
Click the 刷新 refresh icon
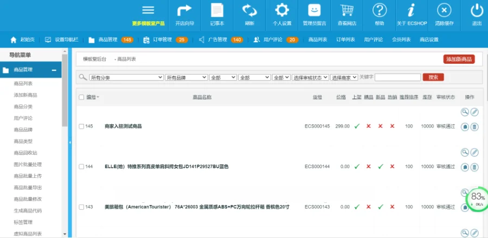(x=249, y=11)
